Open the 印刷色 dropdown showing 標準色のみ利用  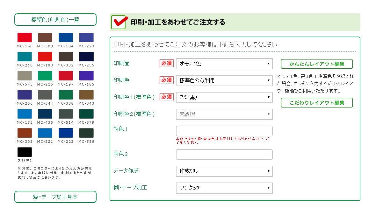point(224,80)
